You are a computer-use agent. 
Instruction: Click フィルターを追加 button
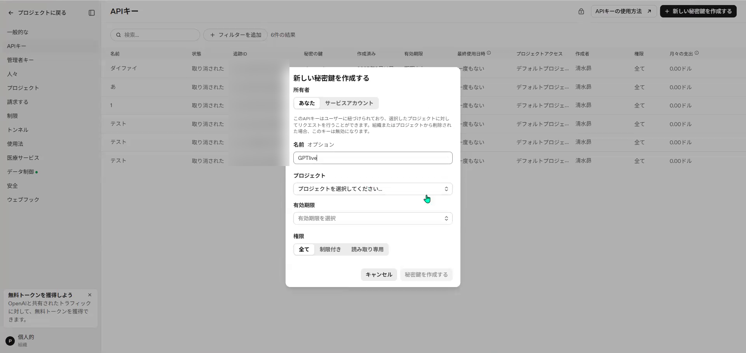pos(235,35)
